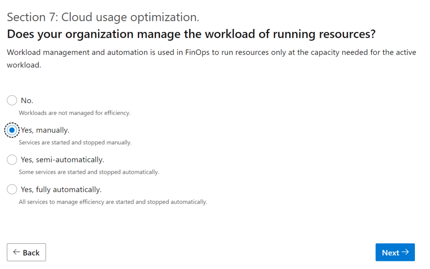Click the right arrow icon in Next button

point(405,252)
